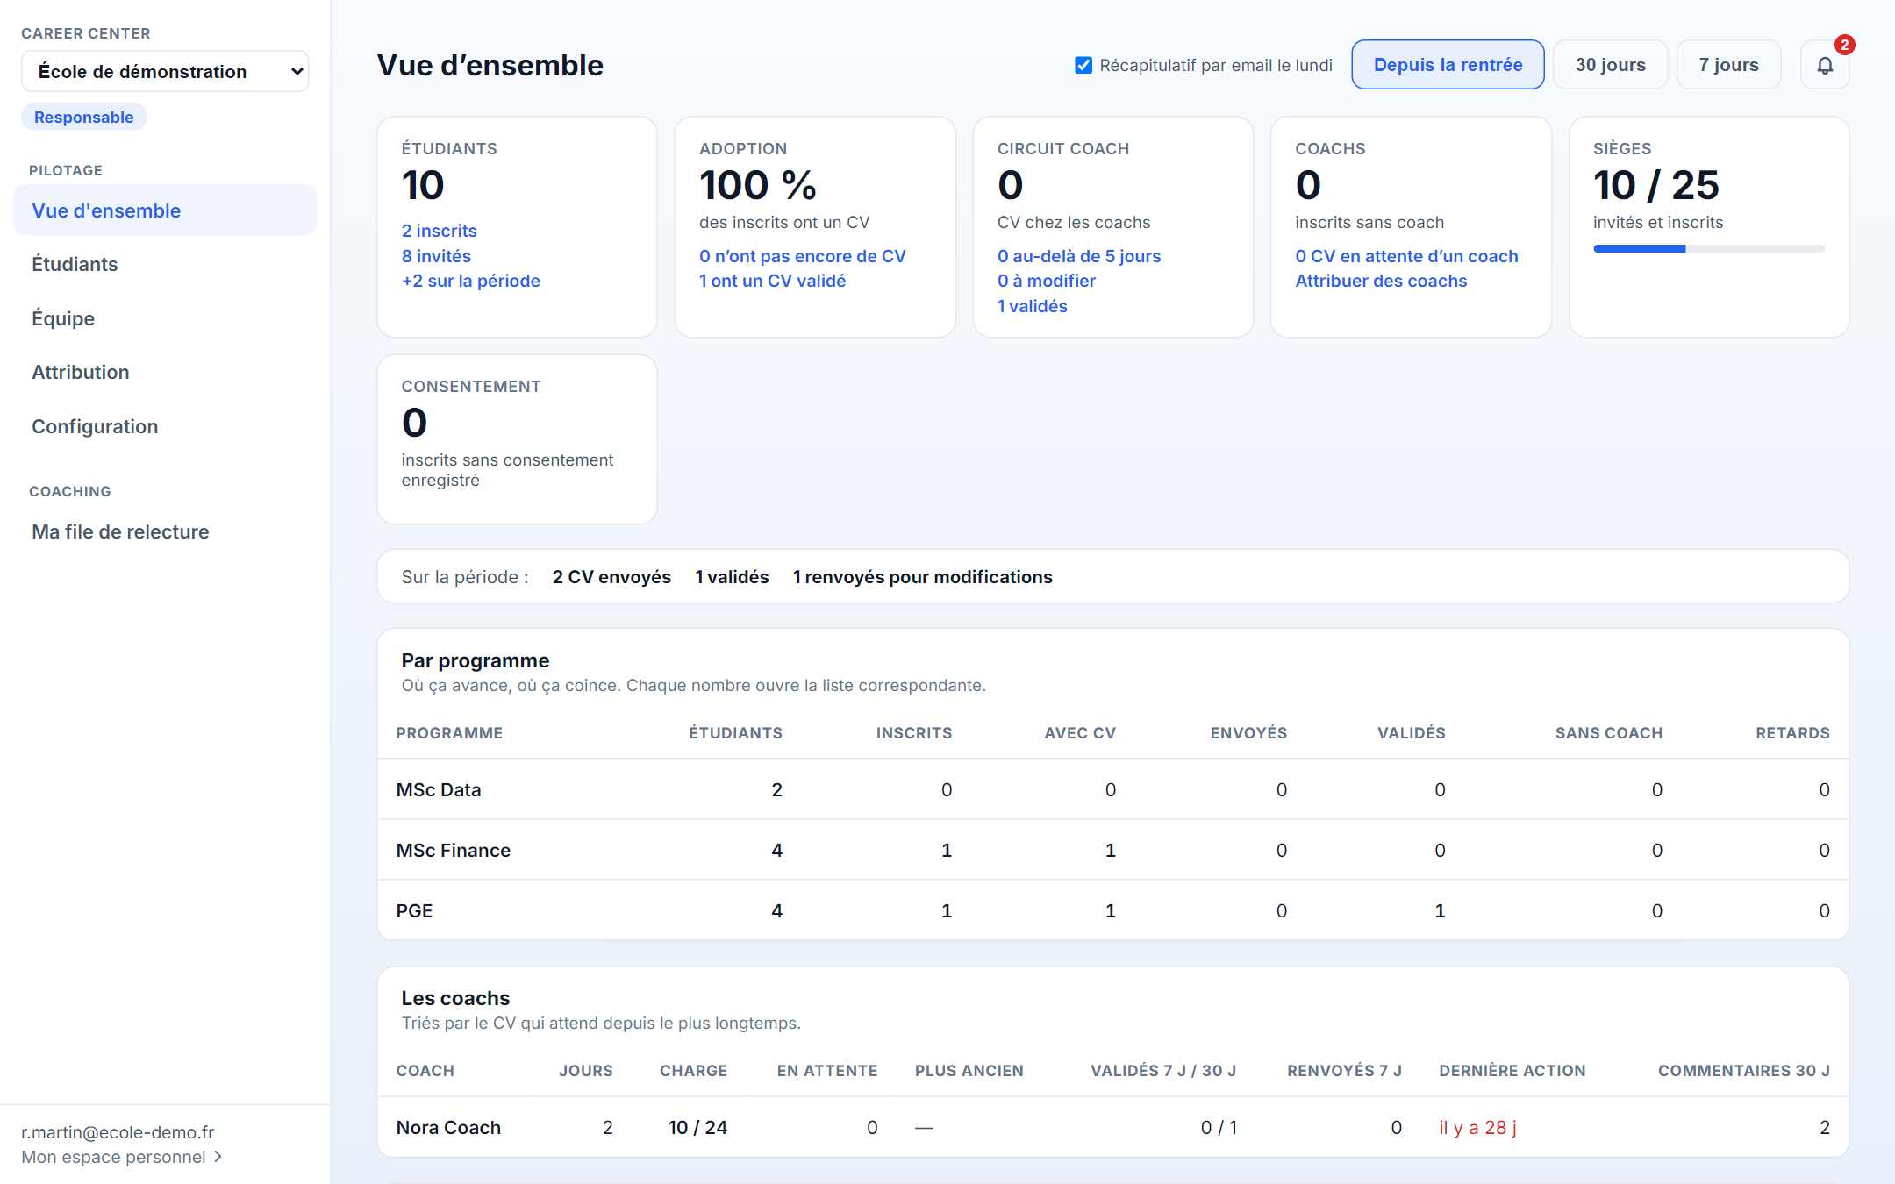Click the COMMENTAIRES 30 J column header
This screenshot has width=1895, height=1184.
[1743, 1071]
